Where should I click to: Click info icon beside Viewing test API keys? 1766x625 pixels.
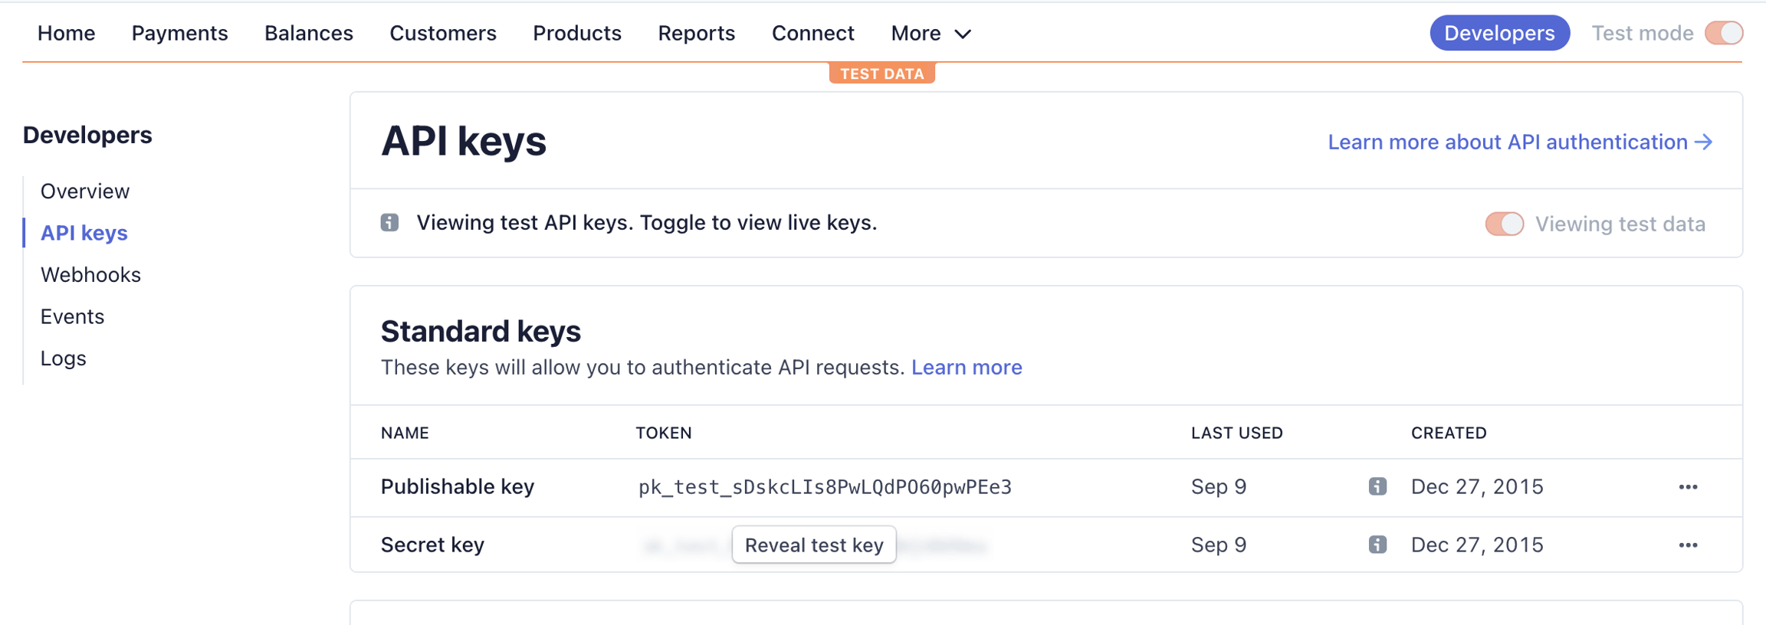pos(389,223)
